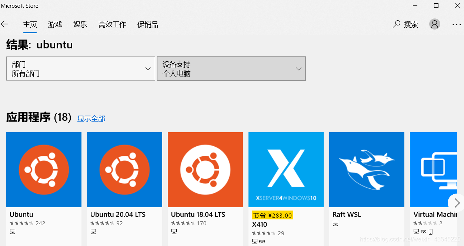
Task: Switch to the 高效工作 tab
Action: click(x=113, y=24)
